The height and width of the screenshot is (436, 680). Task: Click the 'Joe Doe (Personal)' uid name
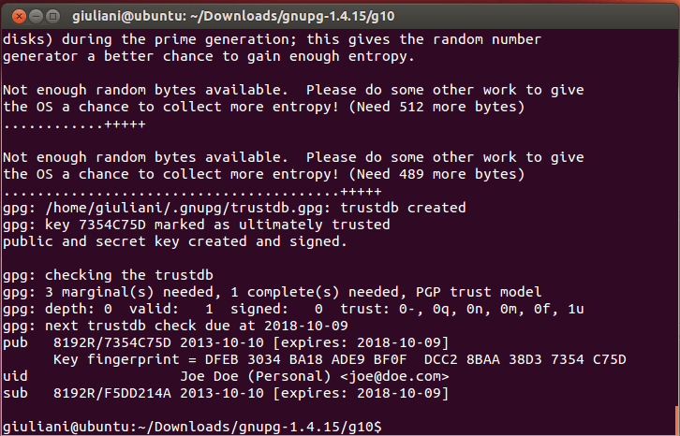(256, 376)
